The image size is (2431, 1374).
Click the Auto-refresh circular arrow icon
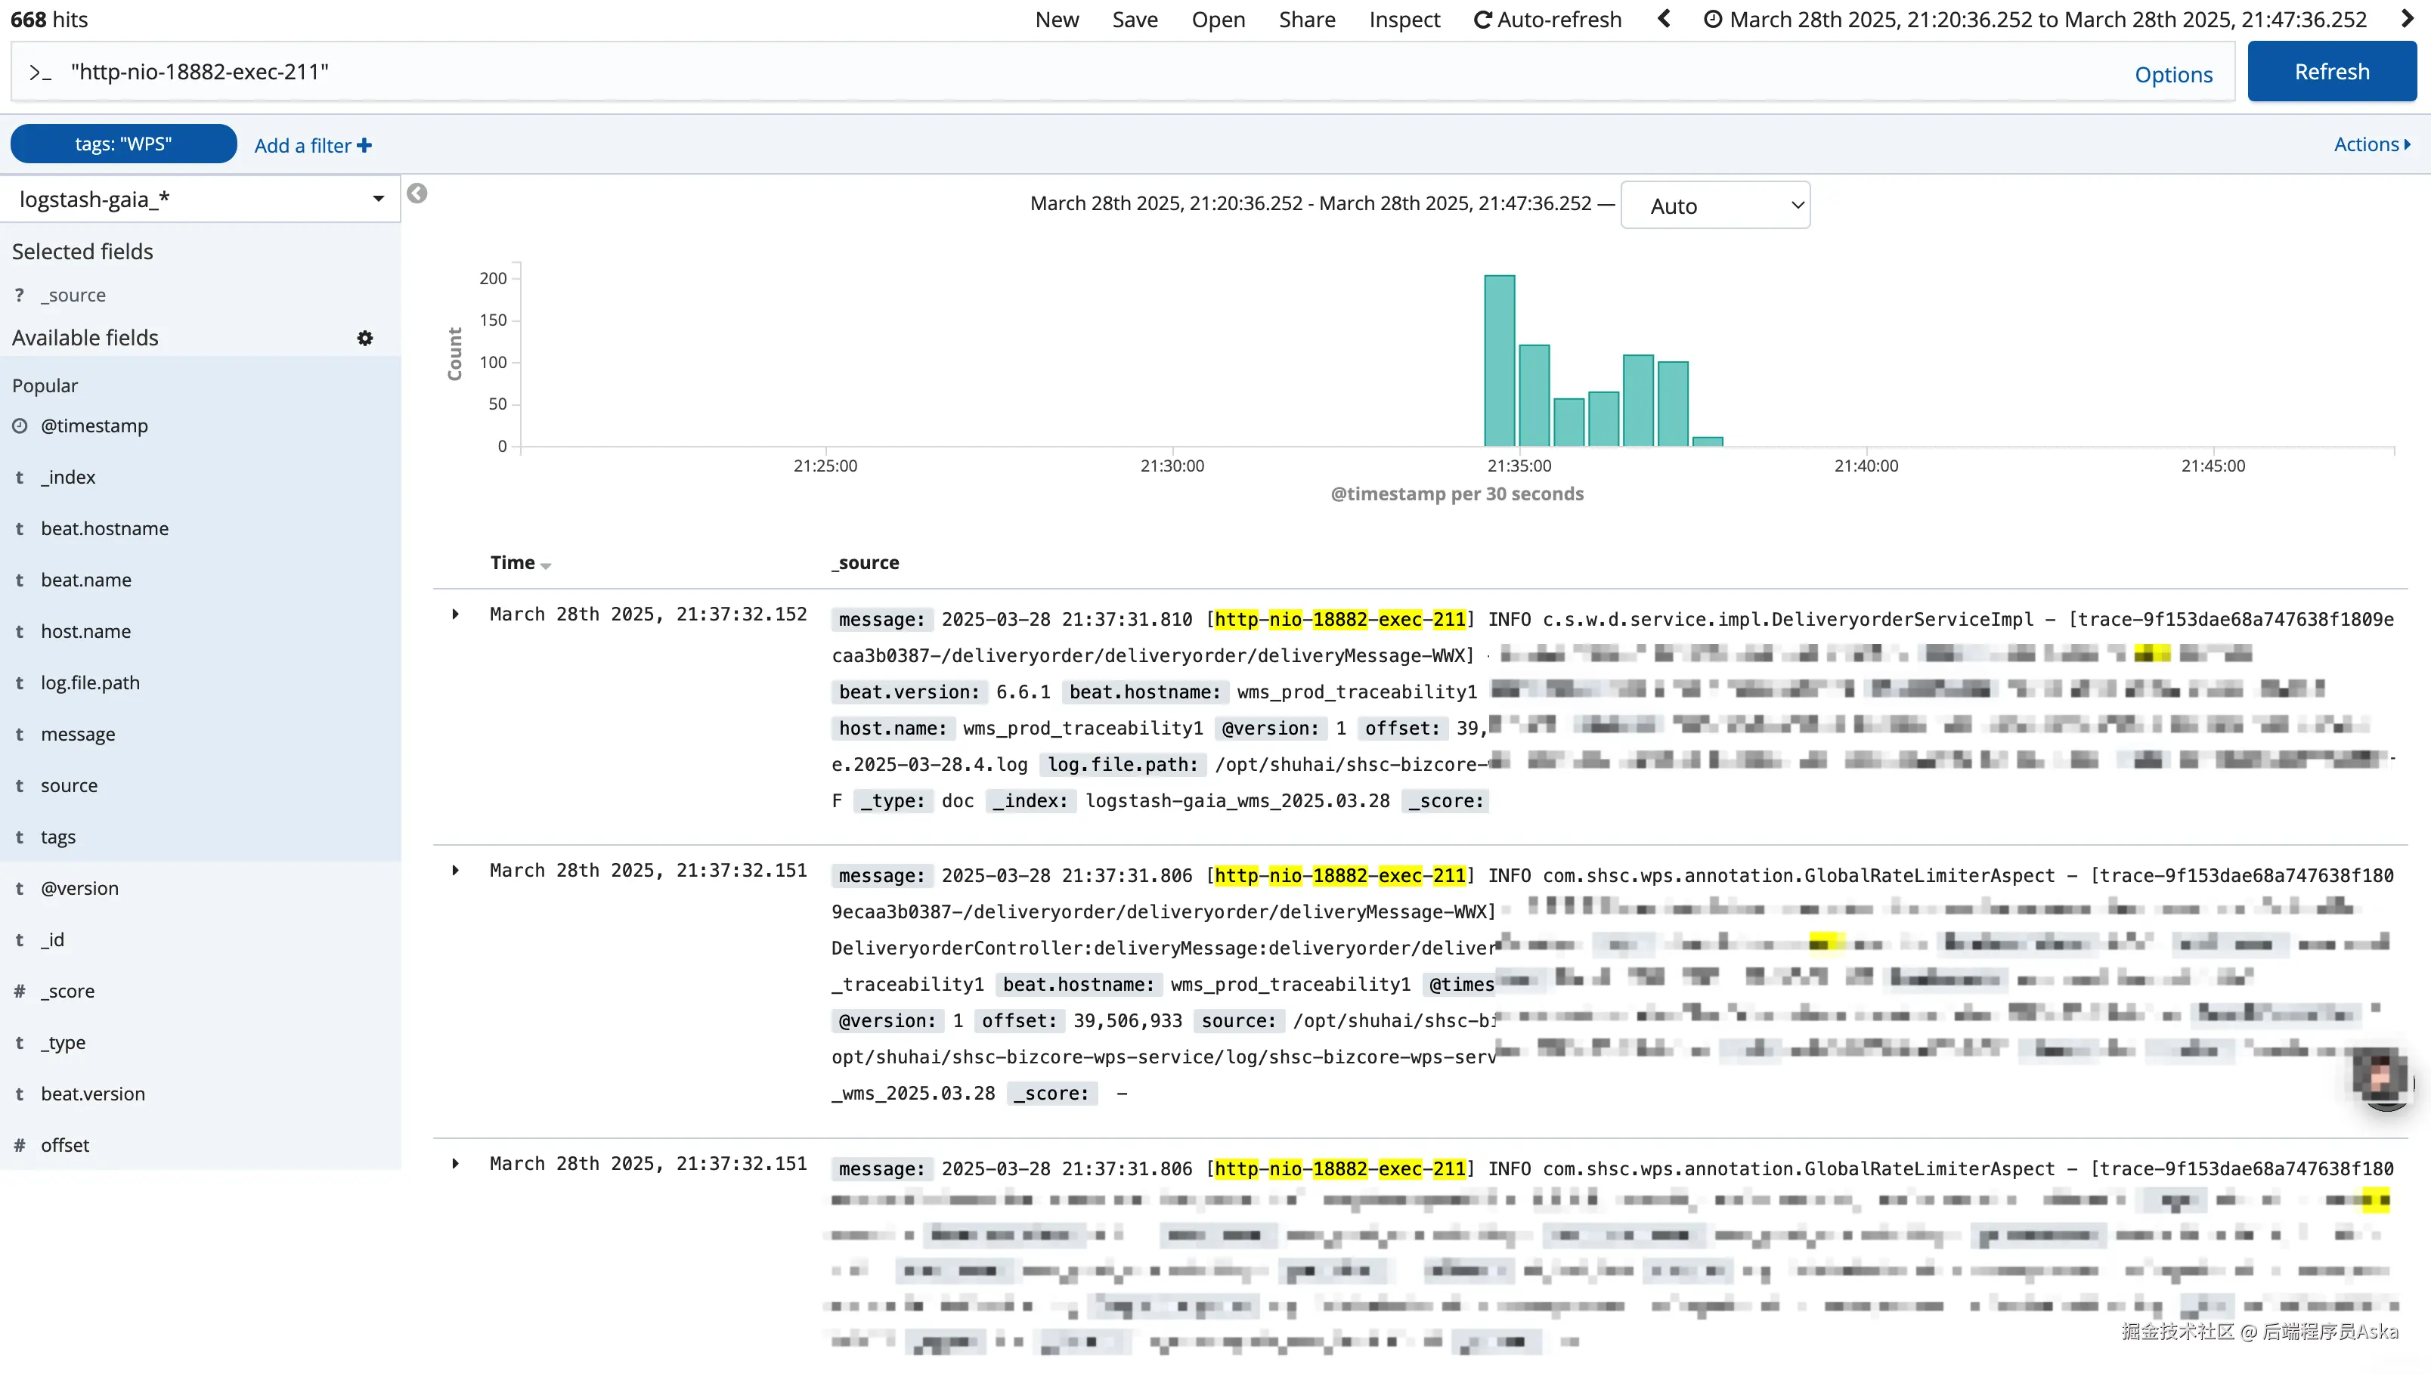pyautogui.click(x=1482, y=20)
